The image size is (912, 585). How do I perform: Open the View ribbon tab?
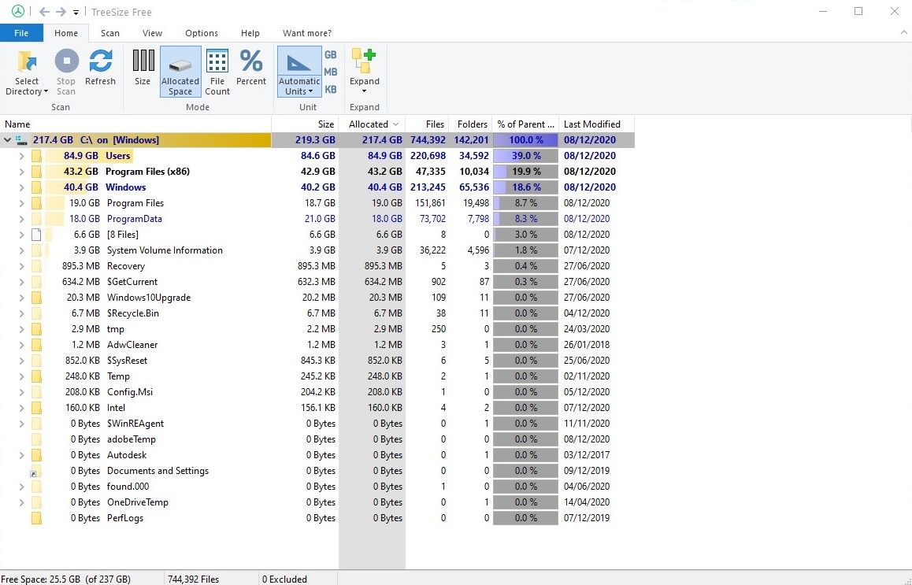[152, 33]
